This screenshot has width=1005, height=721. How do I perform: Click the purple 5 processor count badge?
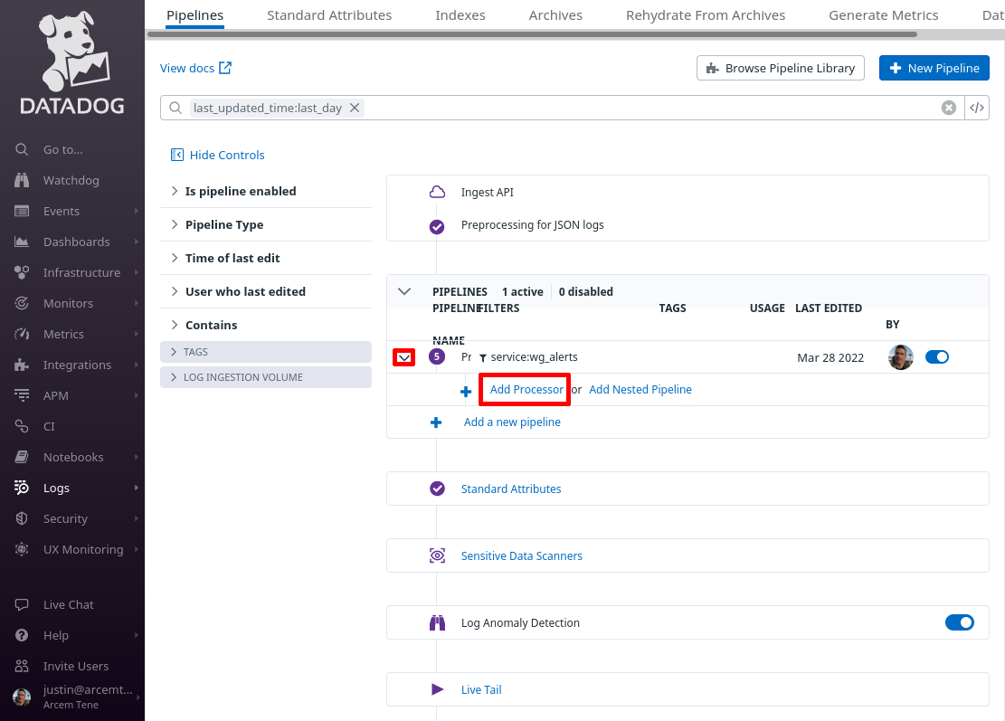(x=437, y=356)
